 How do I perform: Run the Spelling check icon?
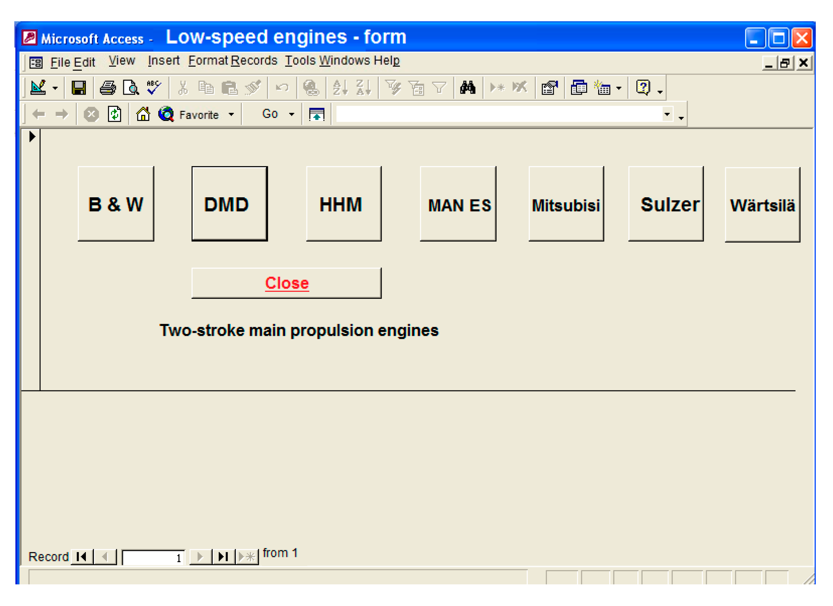[x=153, y=87]
